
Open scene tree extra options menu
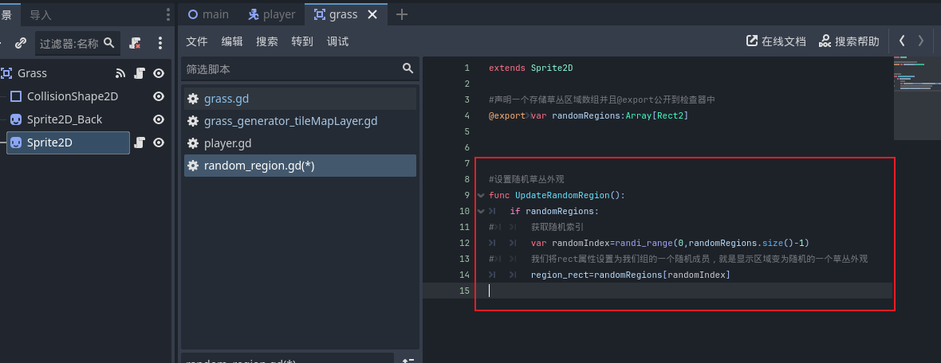click(x=159, y=43)
